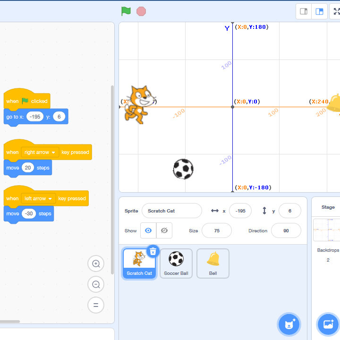Edit the sprite Direction field
This screenshot has width=340, height=340.
pyautogui.click(x=286, y=231)
